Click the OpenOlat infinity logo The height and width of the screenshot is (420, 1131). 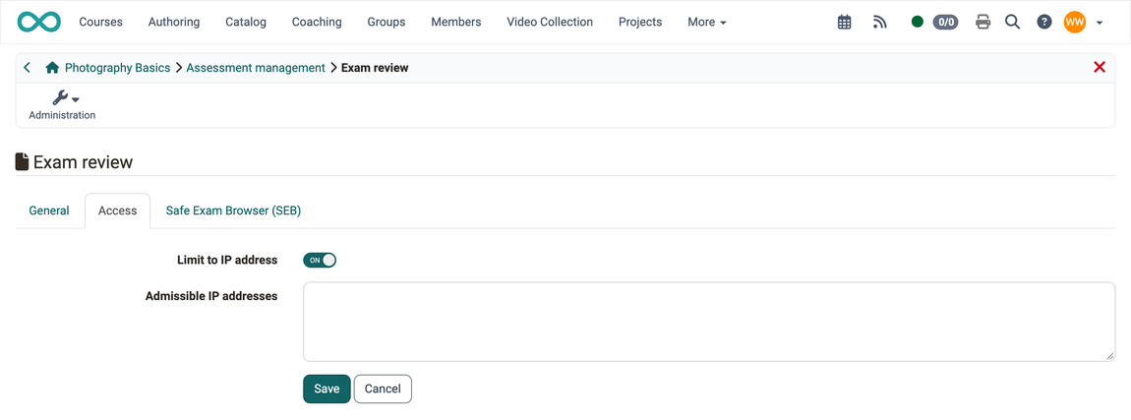tap(39, 22)
